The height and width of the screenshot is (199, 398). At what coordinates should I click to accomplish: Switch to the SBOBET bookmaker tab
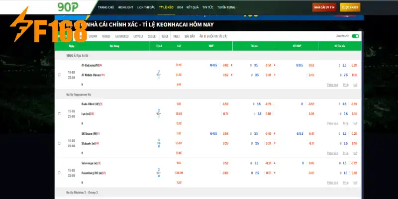coord(152,36)
